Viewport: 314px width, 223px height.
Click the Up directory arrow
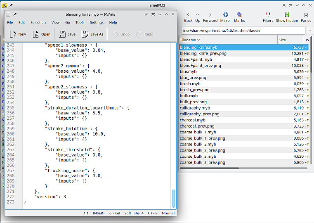pyautogui.click(x=198, y=15)
